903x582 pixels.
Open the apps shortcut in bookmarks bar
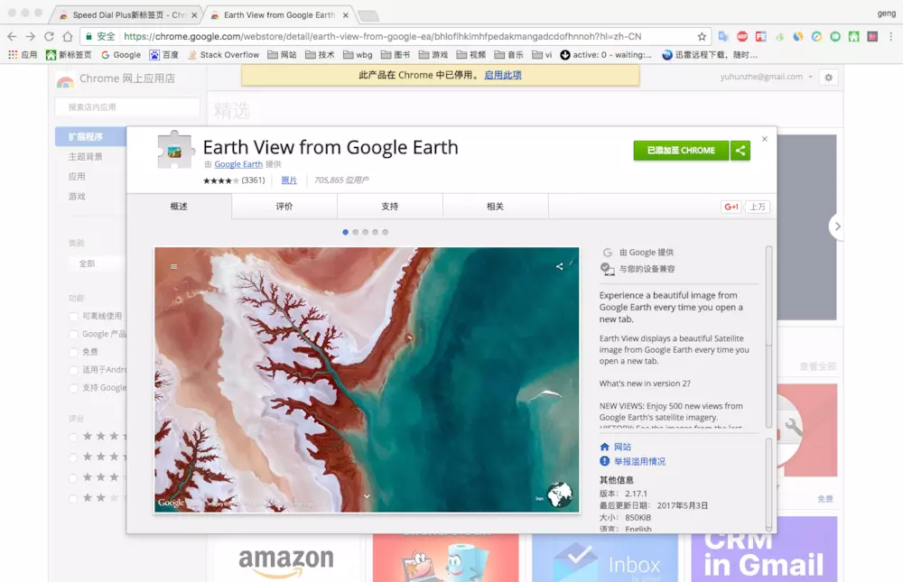(23, 55)
